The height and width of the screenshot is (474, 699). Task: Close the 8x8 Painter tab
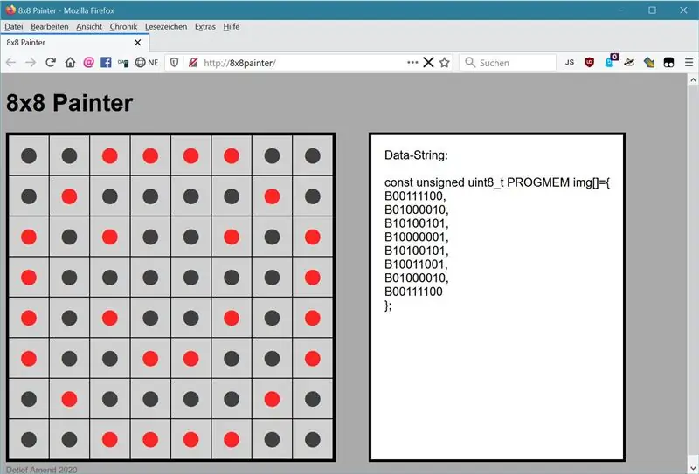coord(138,42)
